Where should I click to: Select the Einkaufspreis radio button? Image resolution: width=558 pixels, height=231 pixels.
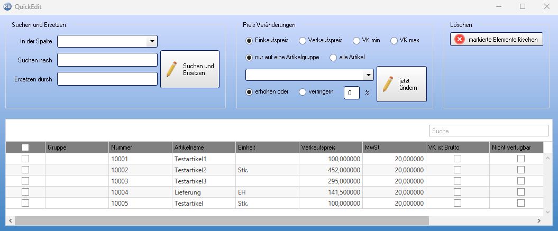point(249,41)
